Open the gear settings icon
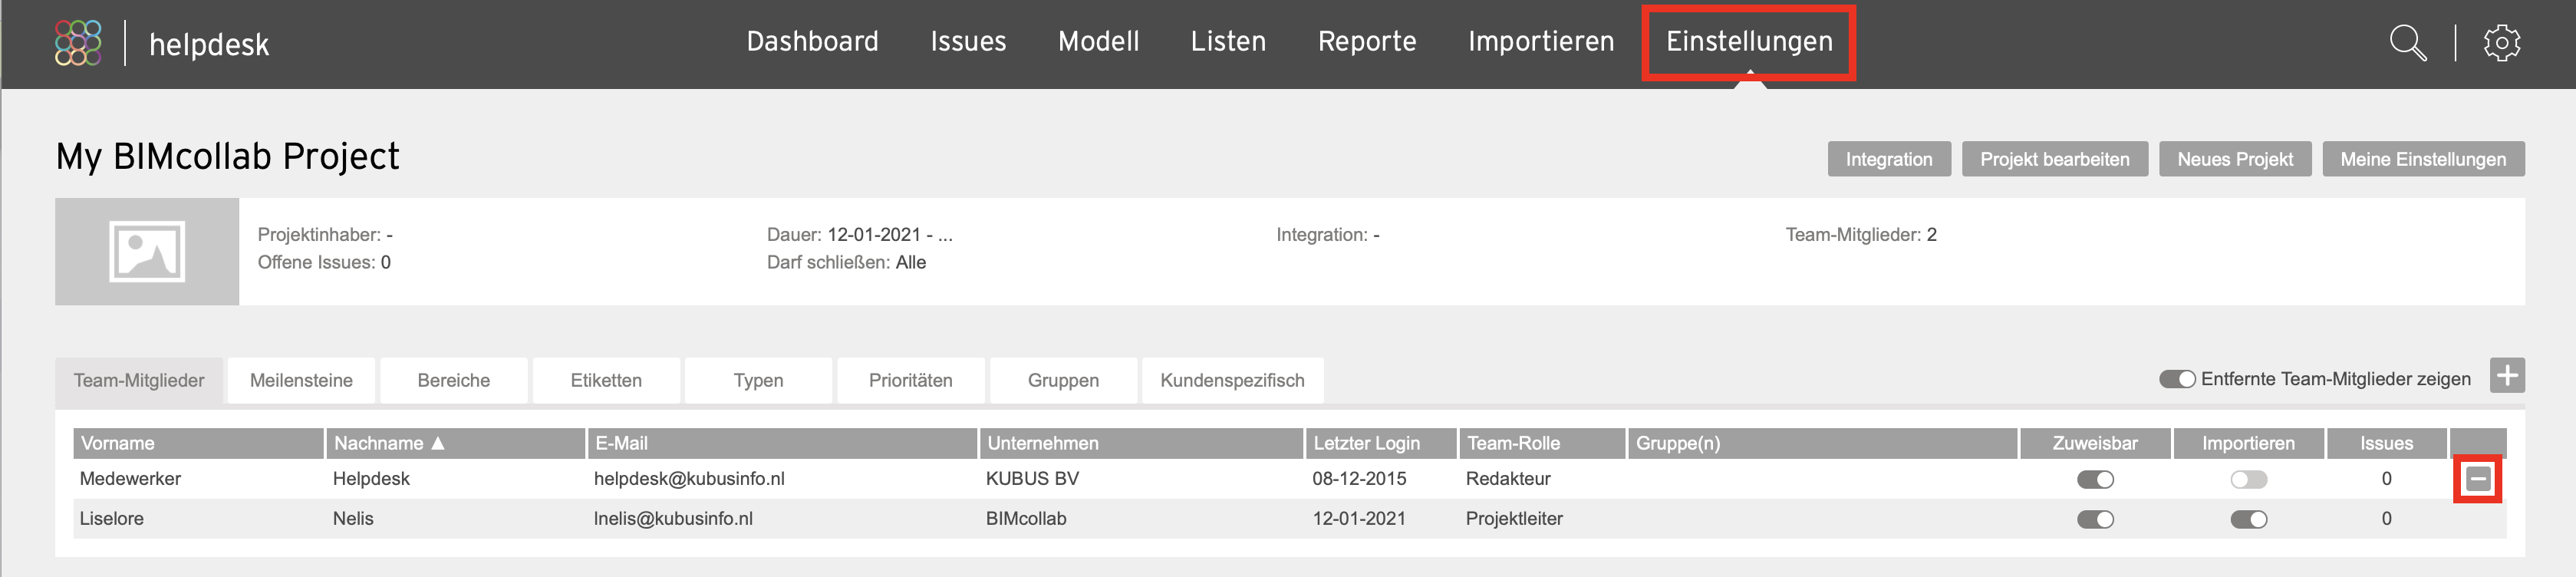This screenshot has height=577, width=2576. click(x=2501, y=43)
